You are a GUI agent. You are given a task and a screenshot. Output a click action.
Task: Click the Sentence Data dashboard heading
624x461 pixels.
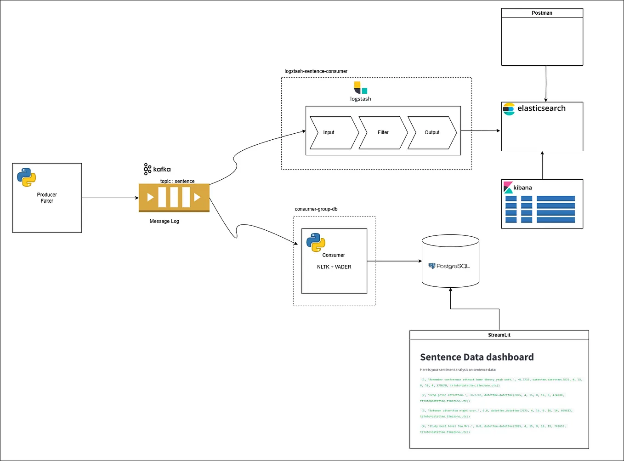pos(477,357)
